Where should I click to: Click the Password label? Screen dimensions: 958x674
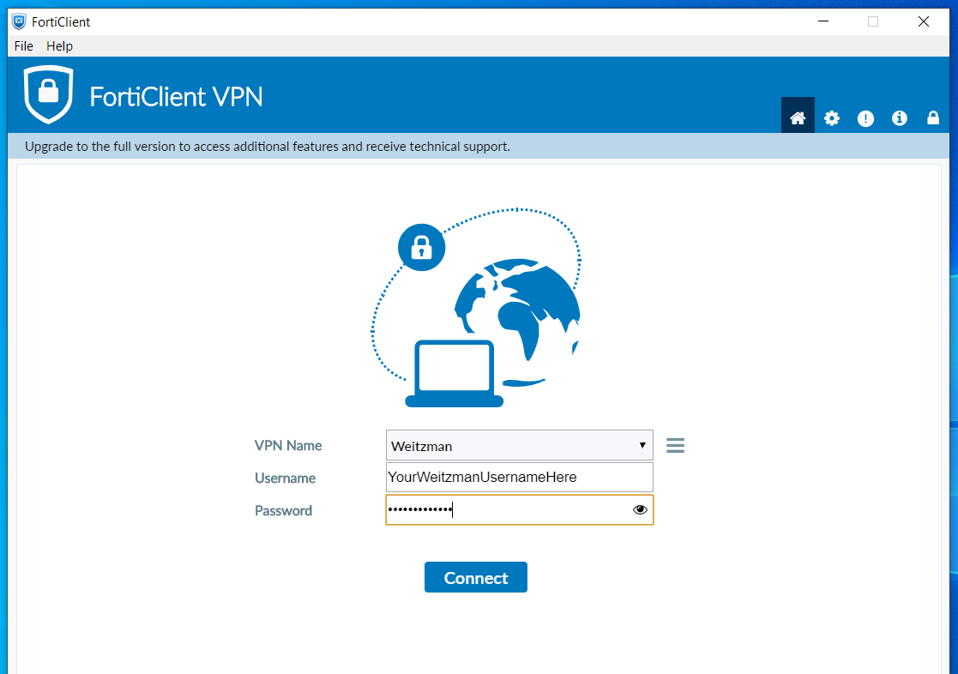click(x=284, y=510)
